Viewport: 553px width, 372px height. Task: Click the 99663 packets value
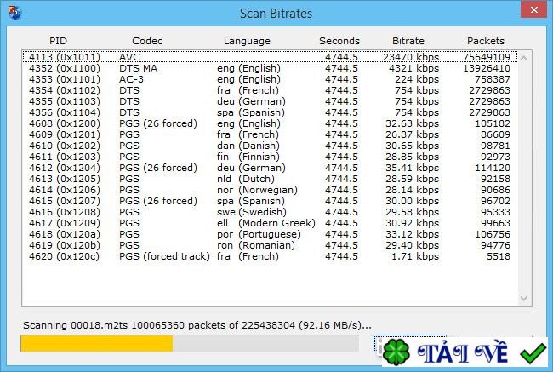[495, 223]
